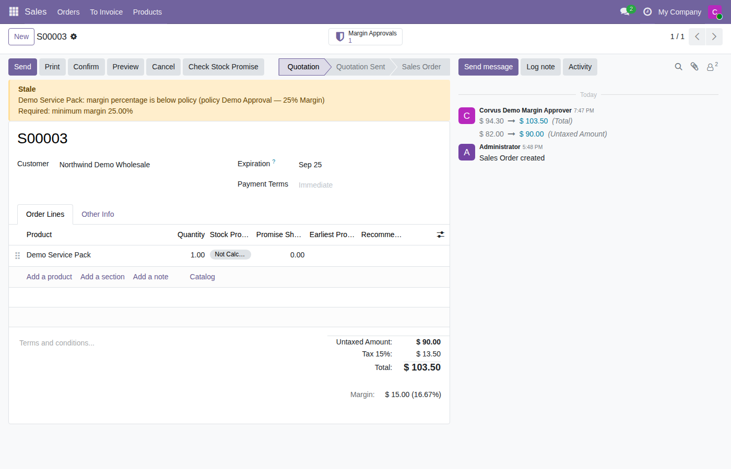Open attachments paperclip icon
The height and width of the screenshot is (469, 731).
click(x=694, y=67)
